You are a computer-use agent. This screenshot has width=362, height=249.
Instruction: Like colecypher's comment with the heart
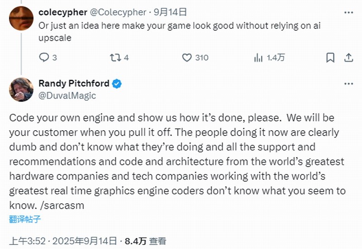[187, 57]
